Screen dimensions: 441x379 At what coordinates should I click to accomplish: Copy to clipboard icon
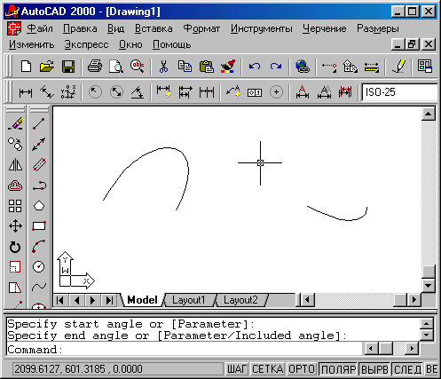(185, 67)
